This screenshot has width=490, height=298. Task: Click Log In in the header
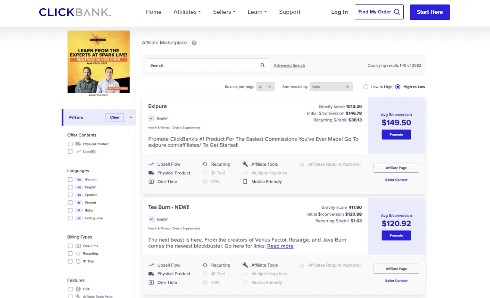[x=339, y=12]
